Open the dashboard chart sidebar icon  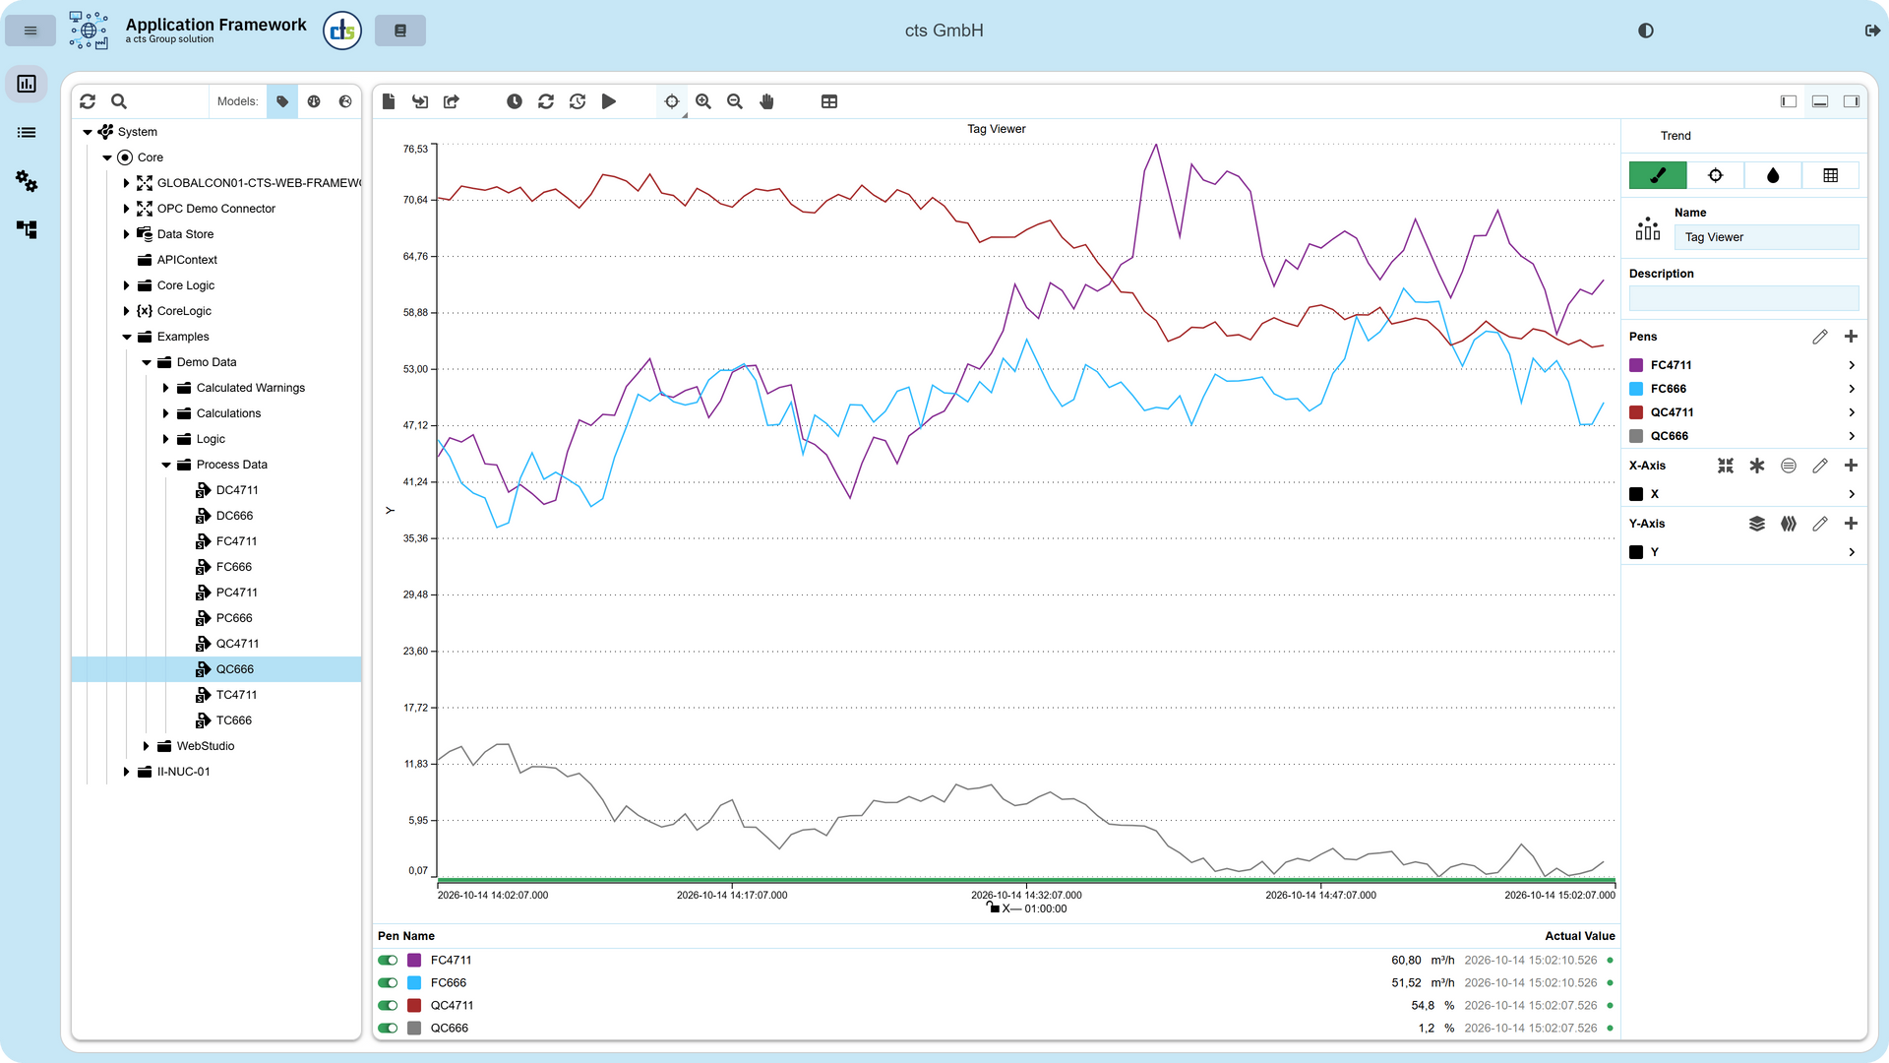pos(27,84)
